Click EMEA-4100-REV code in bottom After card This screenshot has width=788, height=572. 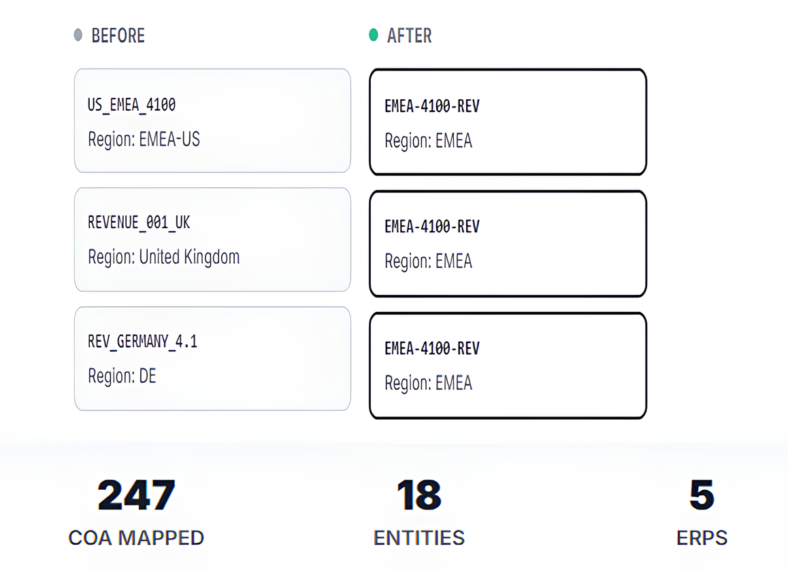coord(431,348)
